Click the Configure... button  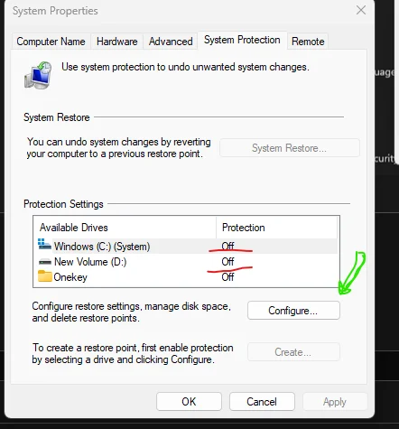[293, 311]
